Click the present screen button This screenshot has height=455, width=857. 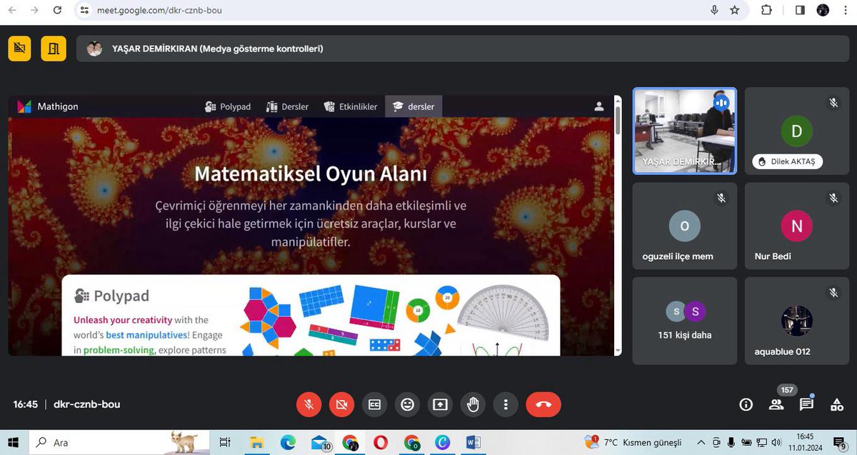[440, 404]
